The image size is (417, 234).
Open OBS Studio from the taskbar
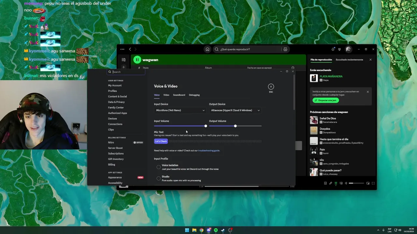point(230,230)
